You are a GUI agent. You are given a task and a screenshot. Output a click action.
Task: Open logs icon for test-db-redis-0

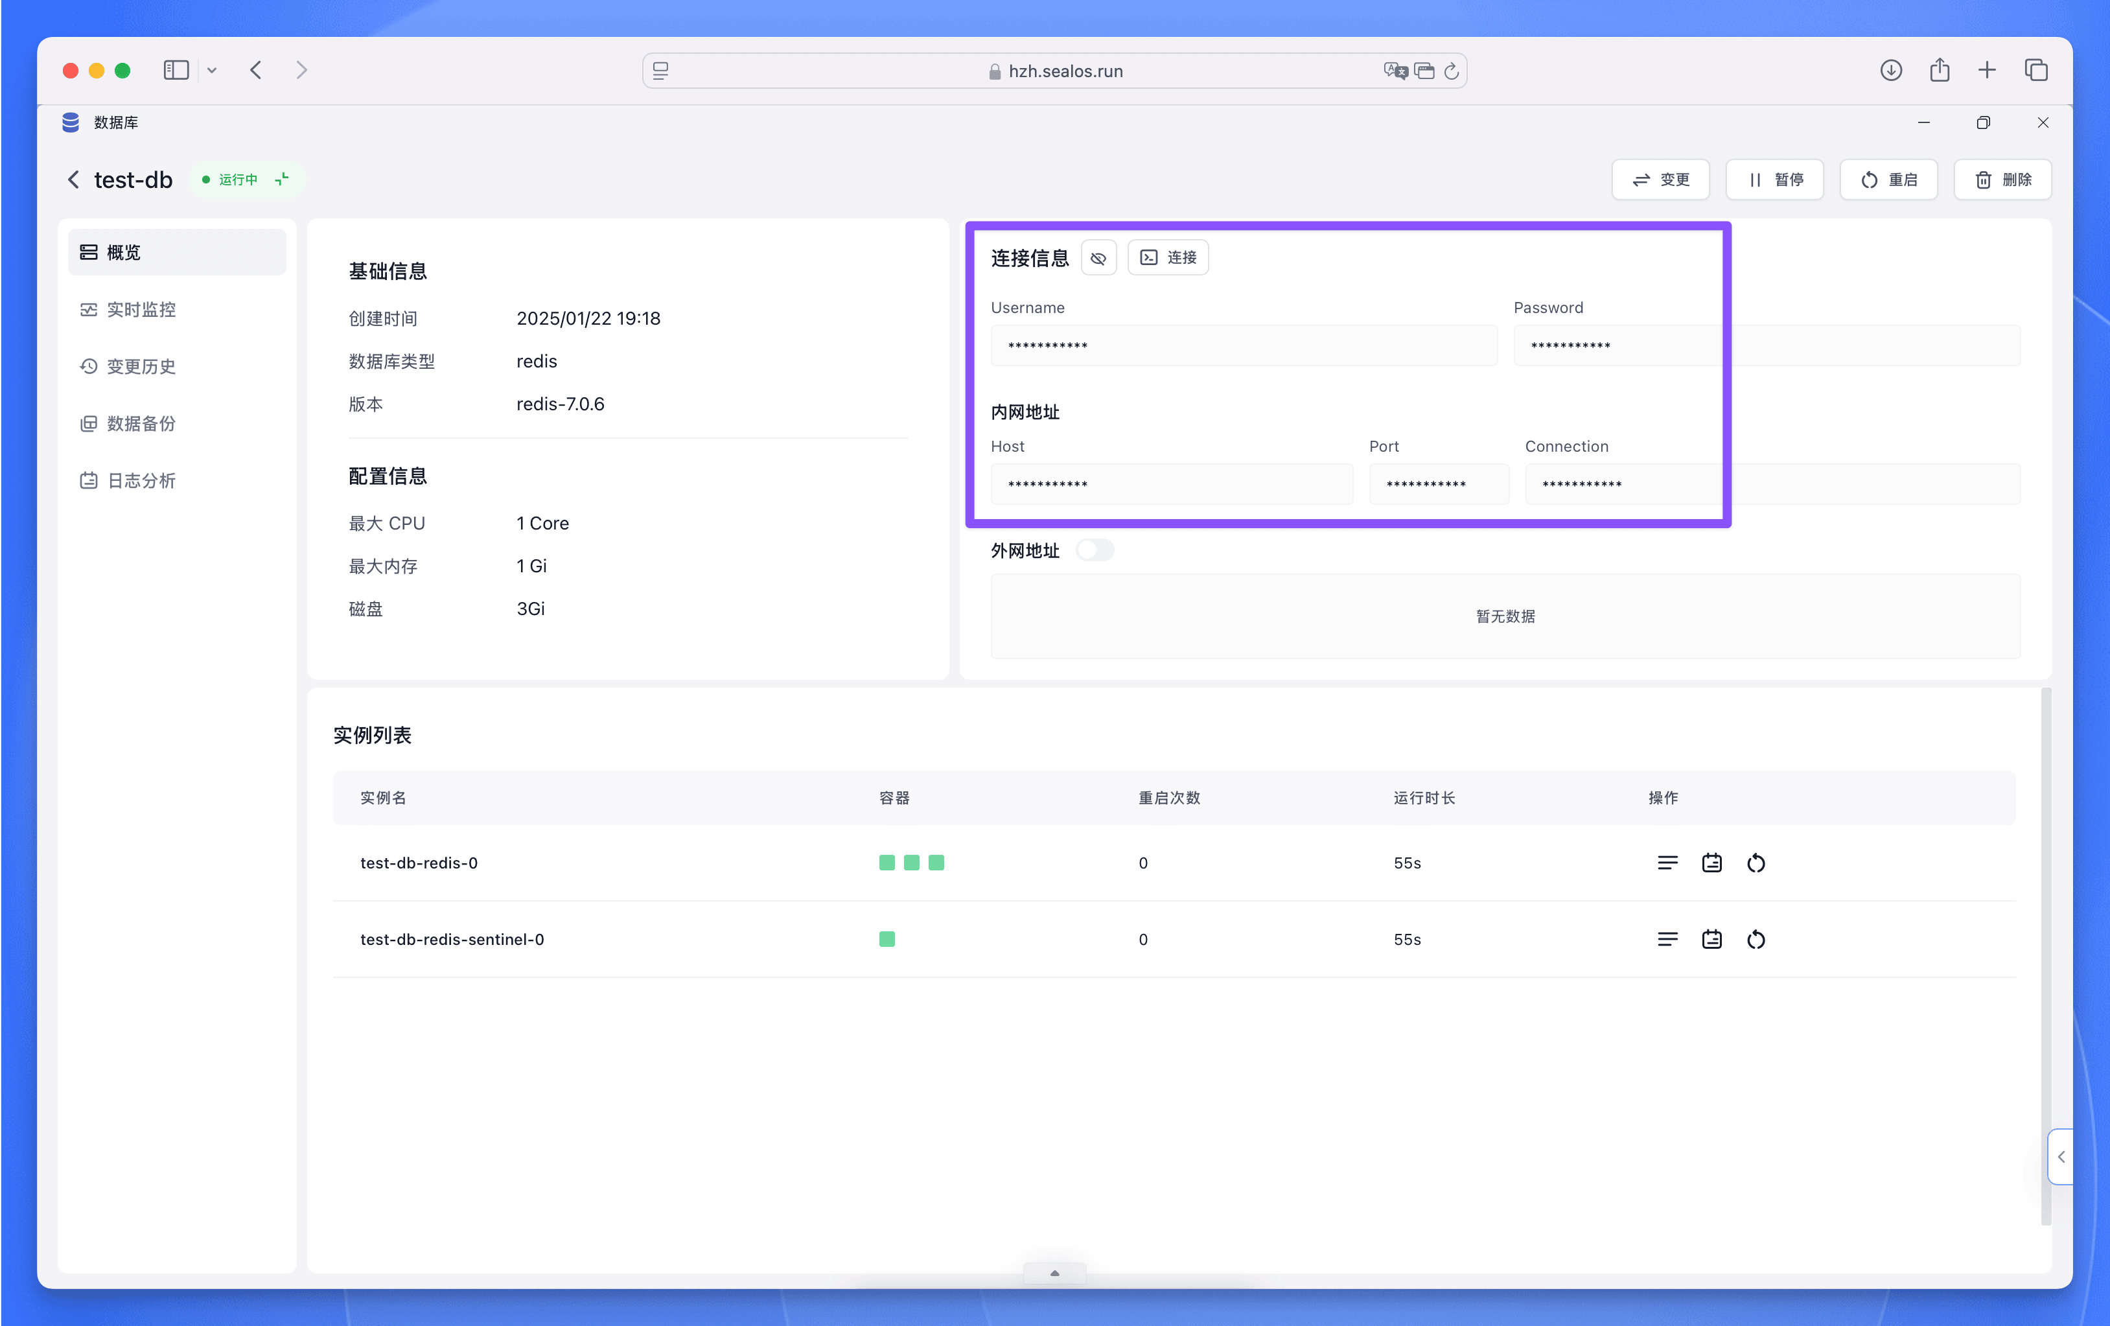pyautogui.click(x=1711, y=863)
